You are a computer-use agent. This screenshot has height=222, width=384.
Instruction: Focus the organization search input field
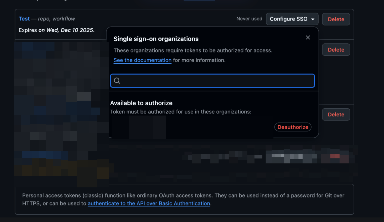pos(216,81)
